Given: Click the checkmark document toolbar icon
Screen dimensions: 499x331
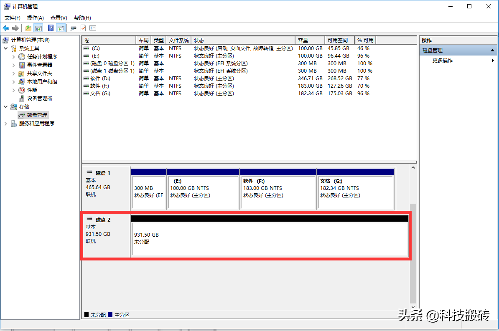Looking at the screenshot, I should tap(83, 28).
